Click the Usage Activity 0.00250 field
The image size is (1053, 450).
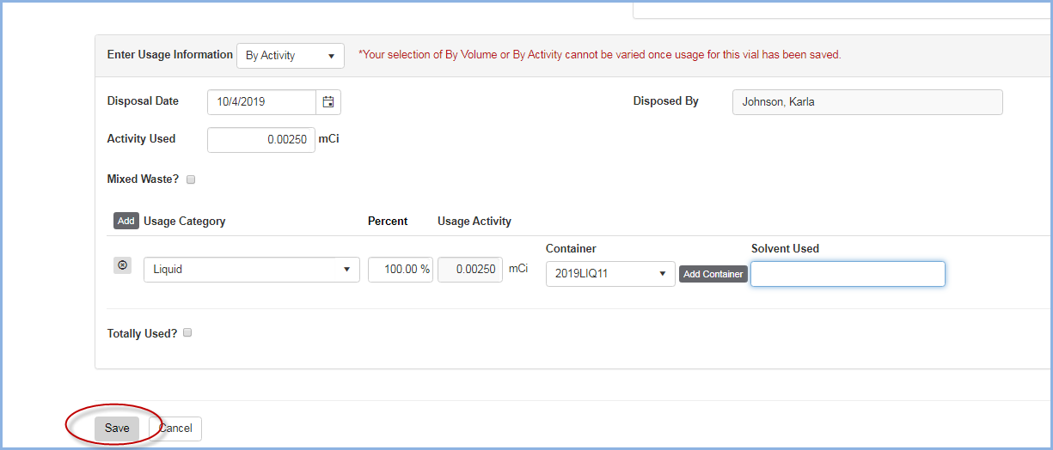(x=470, y=270)
